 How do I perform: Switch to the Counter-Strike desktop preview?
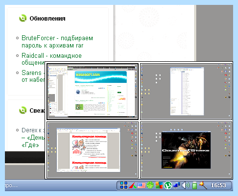(x=186, y=150)
